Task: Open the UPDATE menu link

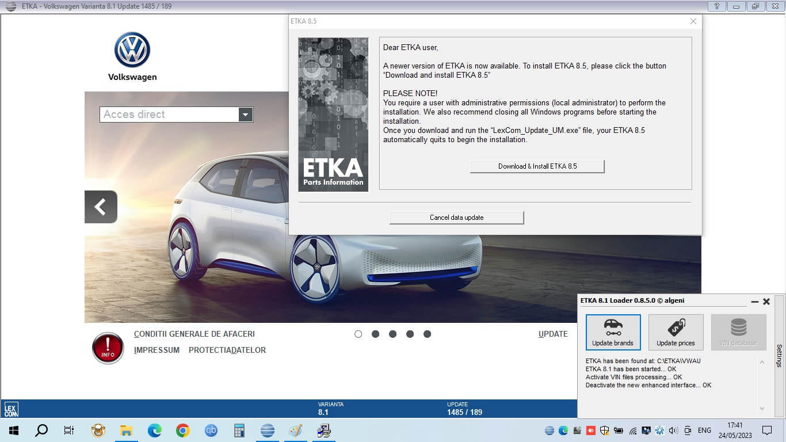Action: [x=553, y=334]
